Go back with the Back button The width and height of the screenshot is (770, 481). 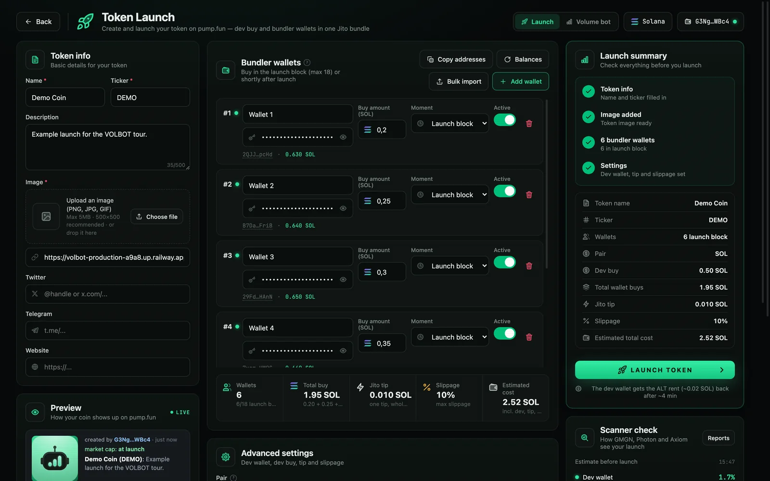pos(38,22)
